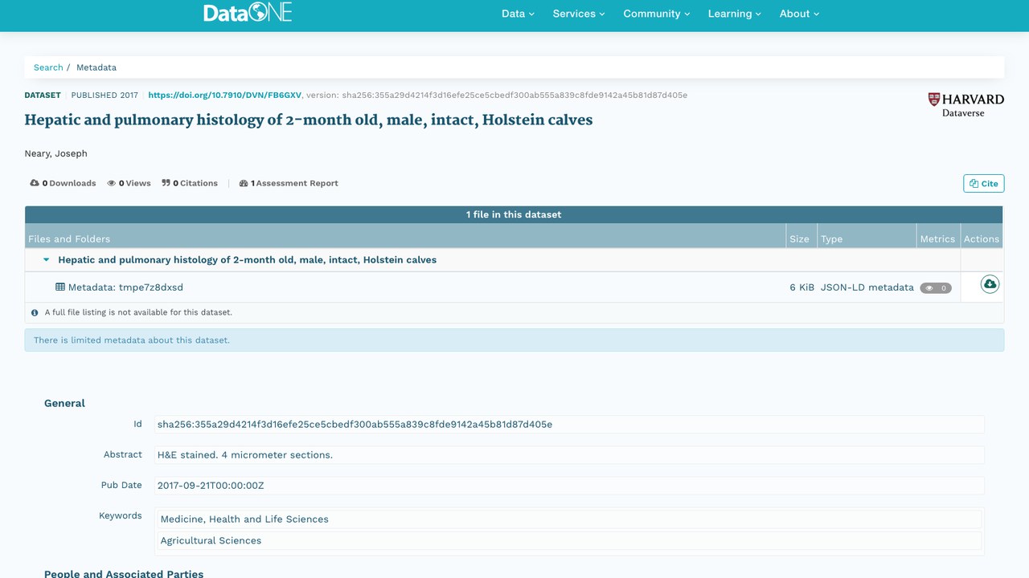This screenshot has width=1029, height=578.
Task: Open the dataset DOI link
Action: [225, 95]
